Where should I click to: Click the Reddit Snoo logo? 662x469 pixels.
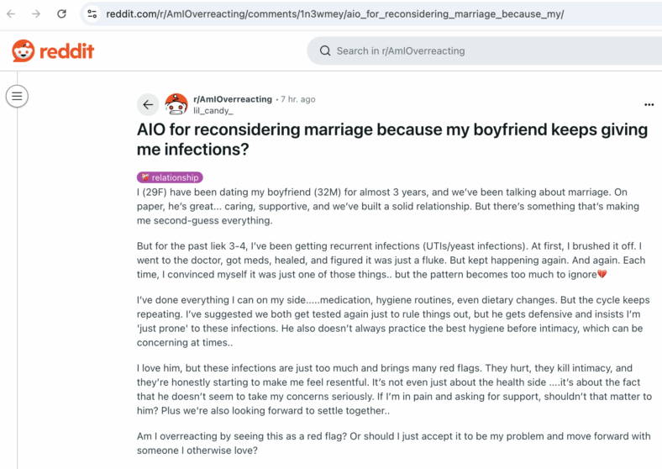pyautogui.click(x=24, y=50)
